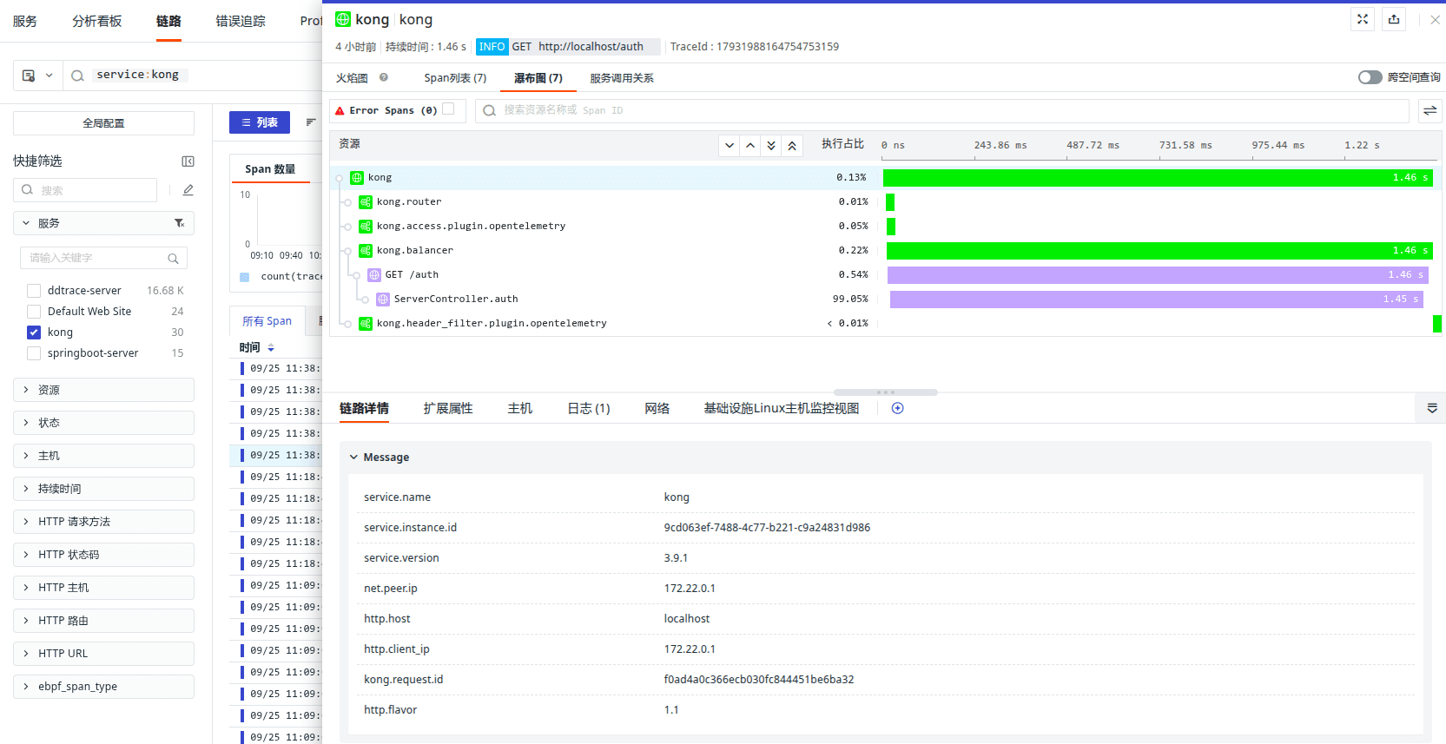Click the filter clear icon in 服务 section
This screenshot has height=744, width=1446.
pyautogui.click(x=179, y=223)
